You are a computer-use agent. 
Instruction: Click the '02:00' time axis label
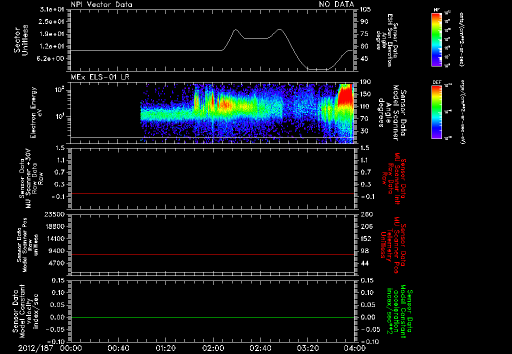click(x=213, y=348)
